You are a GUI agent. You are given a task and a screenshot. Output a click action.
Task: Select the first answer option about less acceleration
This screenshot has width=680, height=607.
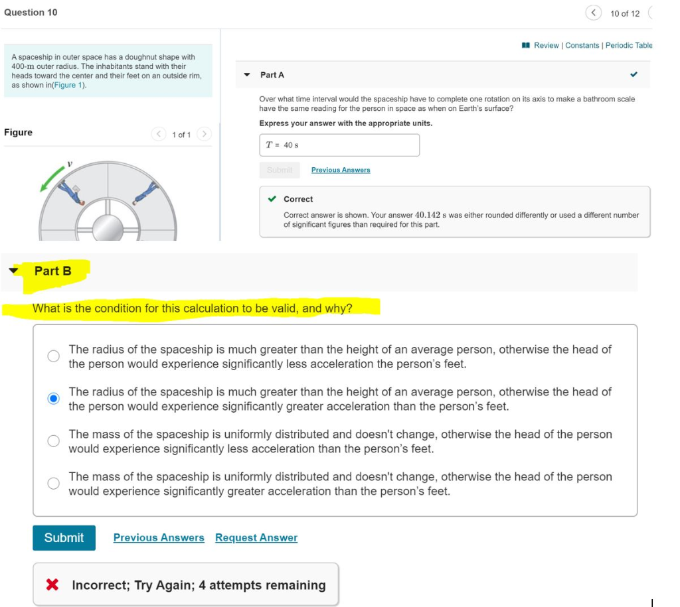54,356
